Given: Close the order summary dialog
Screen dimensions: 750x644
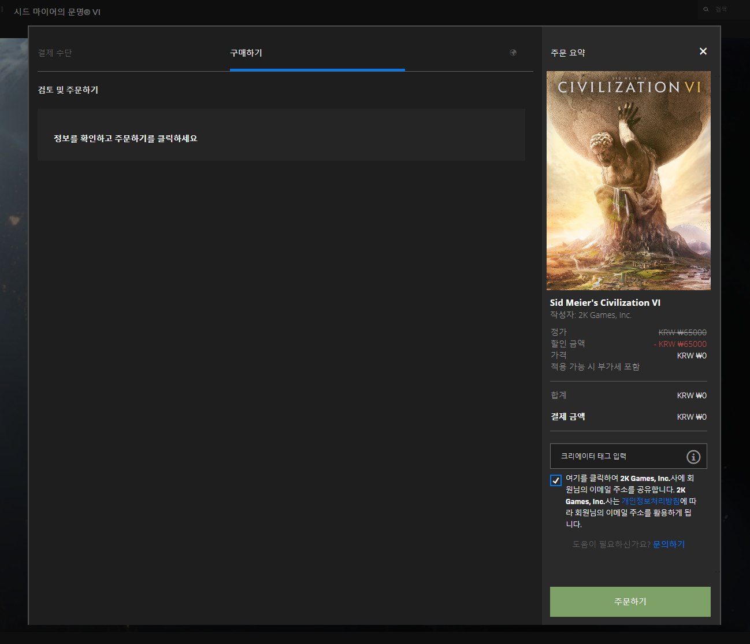Looking at the screenshot, I should coord(703,51).
